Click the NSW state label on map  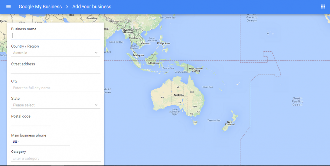[195, 107]
